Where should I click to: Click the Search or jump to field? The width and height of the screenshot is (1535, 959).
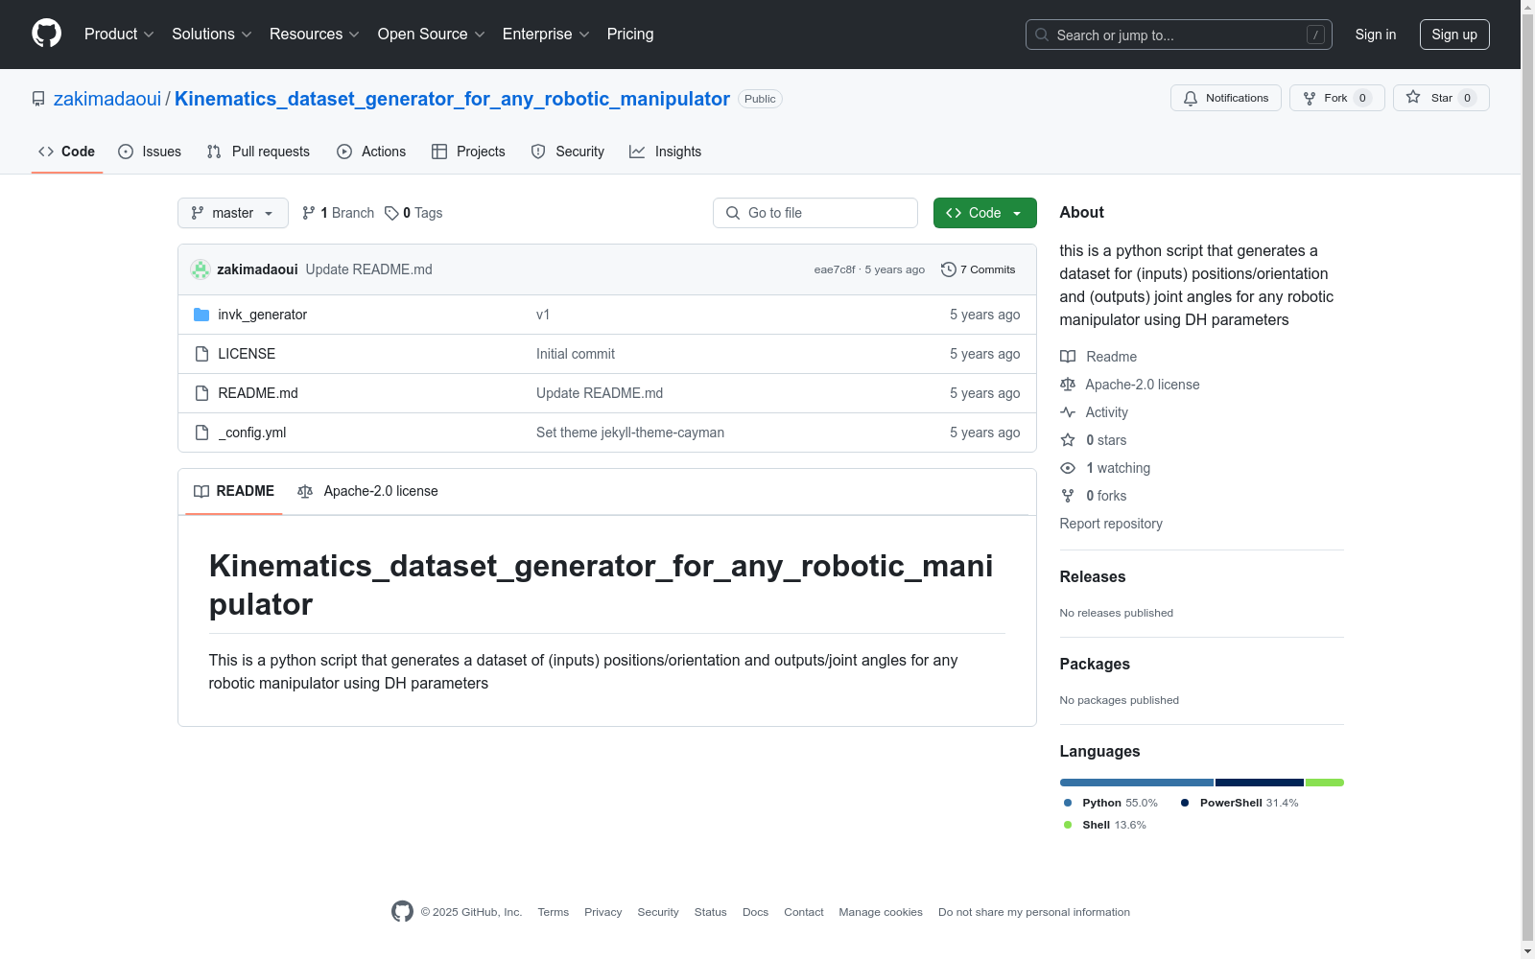1179,35
